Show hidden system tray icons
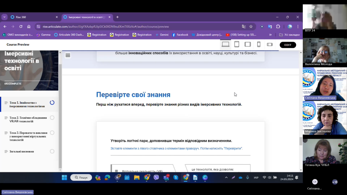This screenshot has height=195, width=347. (x=226, y=178)
